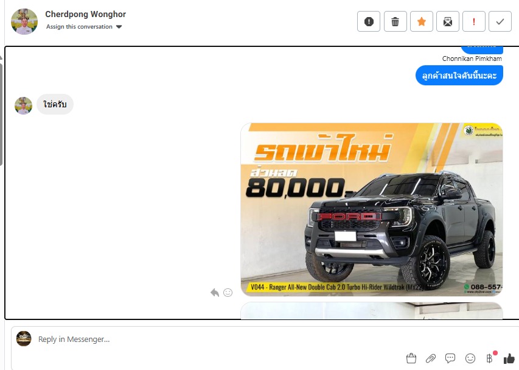Flag conversation with red exclamation icon
The image size is (519, 370).
click(474, 21)
